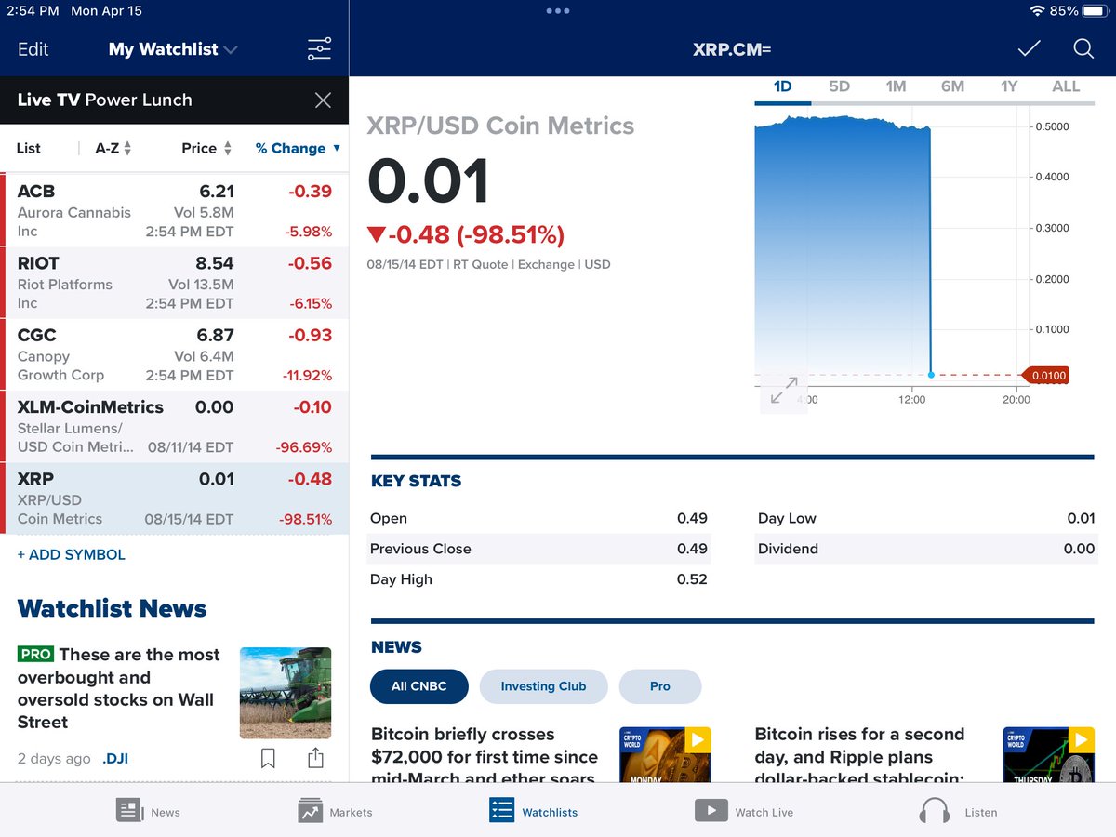Select the Investing Club news filter
Screen dimensions: 1116x837
[543, 686]
